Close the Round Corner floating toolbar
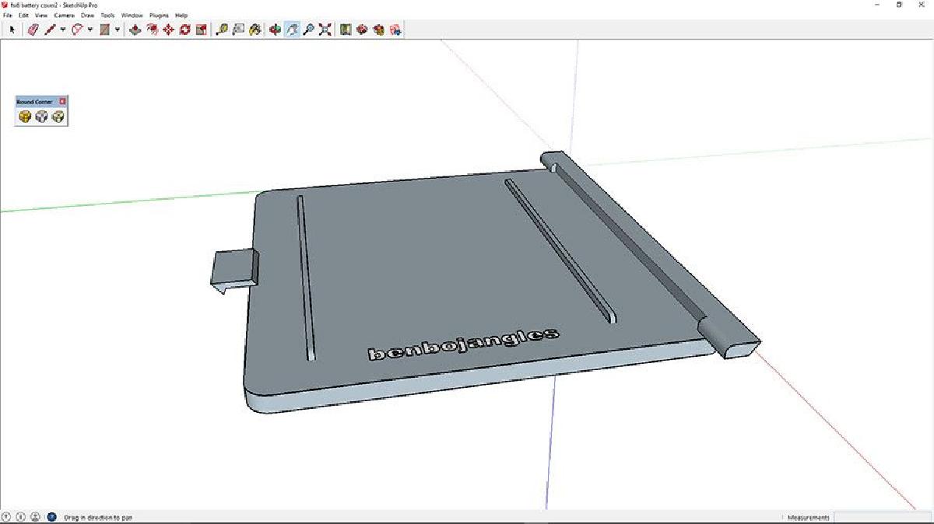934x524 pixels. pyautogui.click(x=63, y=101)
